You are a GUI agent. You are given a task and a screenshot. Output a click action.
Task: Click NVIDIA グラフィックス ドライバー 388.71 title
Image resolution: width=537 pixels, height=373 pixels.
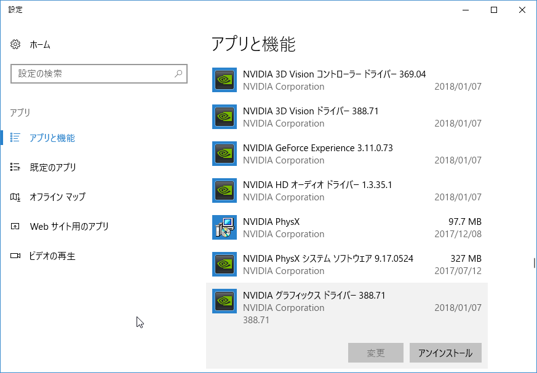click(314, 296)
